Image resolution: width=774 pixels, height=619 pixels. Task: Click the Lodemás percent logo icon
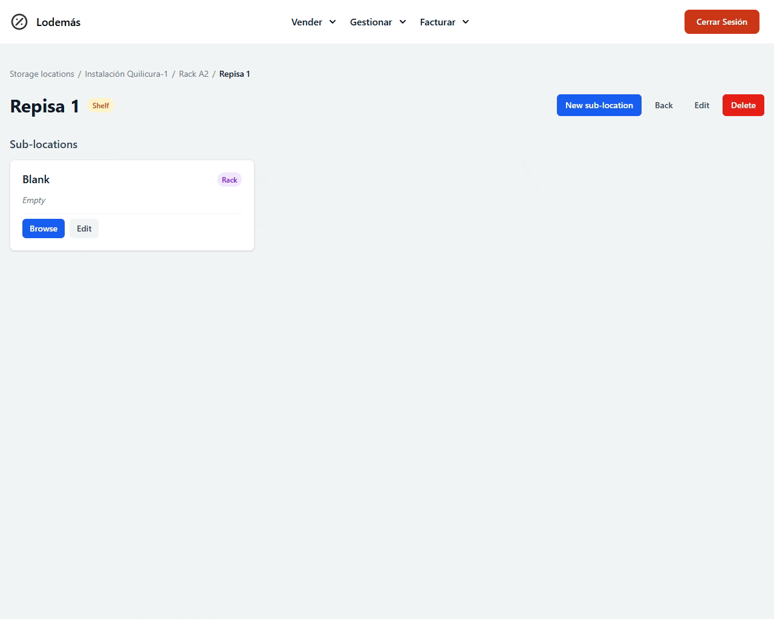[19, 22]
